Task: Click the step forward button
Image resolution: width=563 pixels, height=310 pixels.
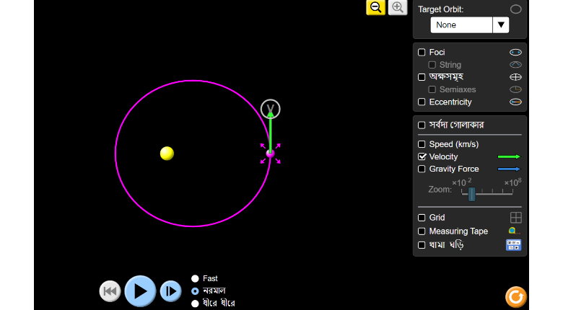Action: (x=170, y=291)
